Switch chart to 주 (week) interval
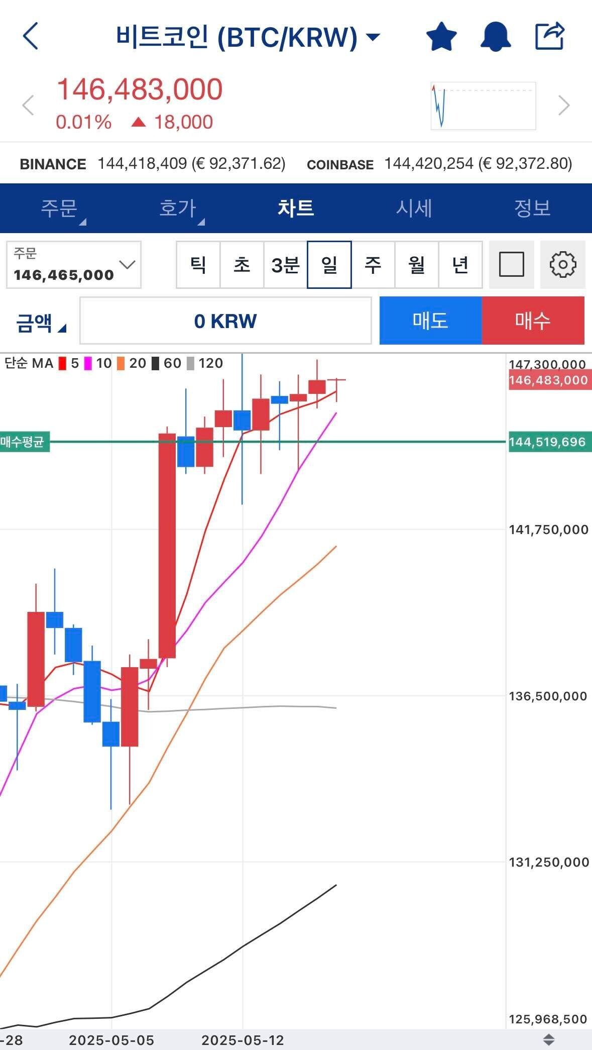592x1050 pixels. tap(373, 265)
